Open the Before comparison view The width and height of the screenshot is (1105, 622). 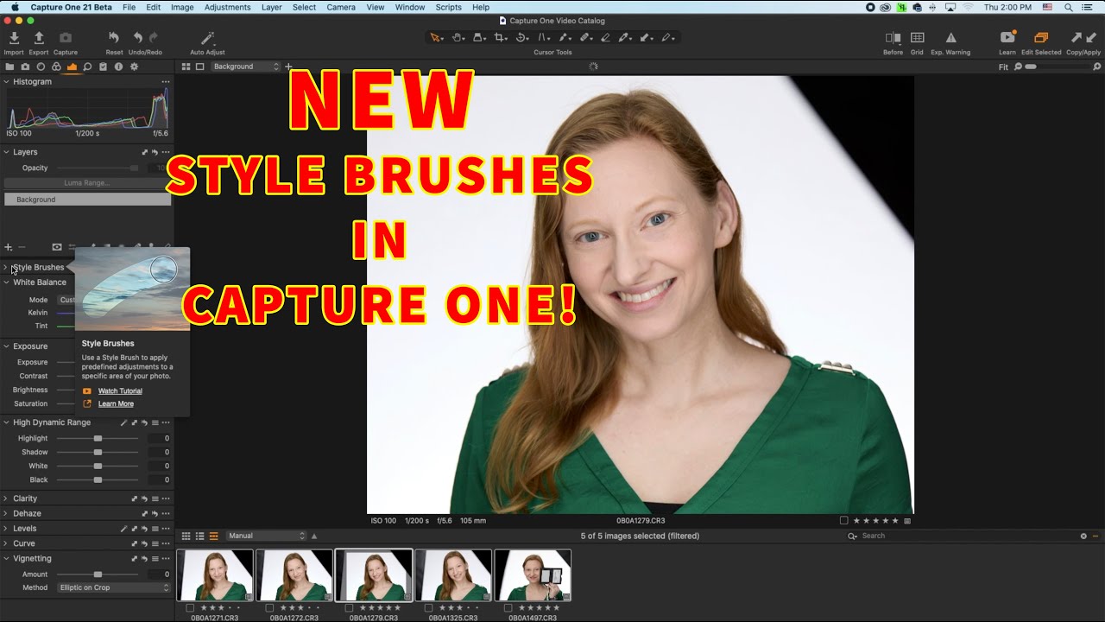point(893,38)
